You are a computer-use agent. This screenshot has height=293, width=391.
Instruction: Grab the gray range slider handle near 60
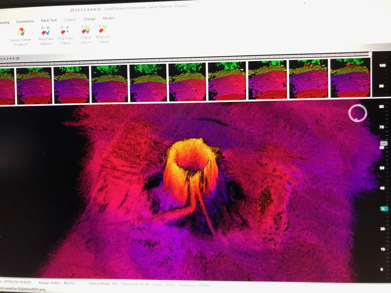click(384, 143)
